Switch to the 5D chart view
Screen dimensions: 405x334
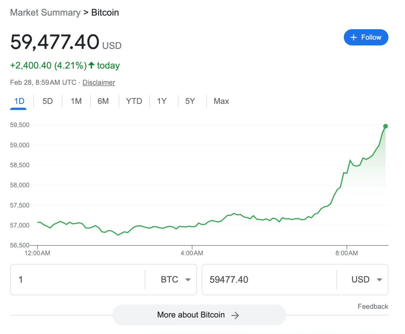pyautogui.click(x=47, y=101)
